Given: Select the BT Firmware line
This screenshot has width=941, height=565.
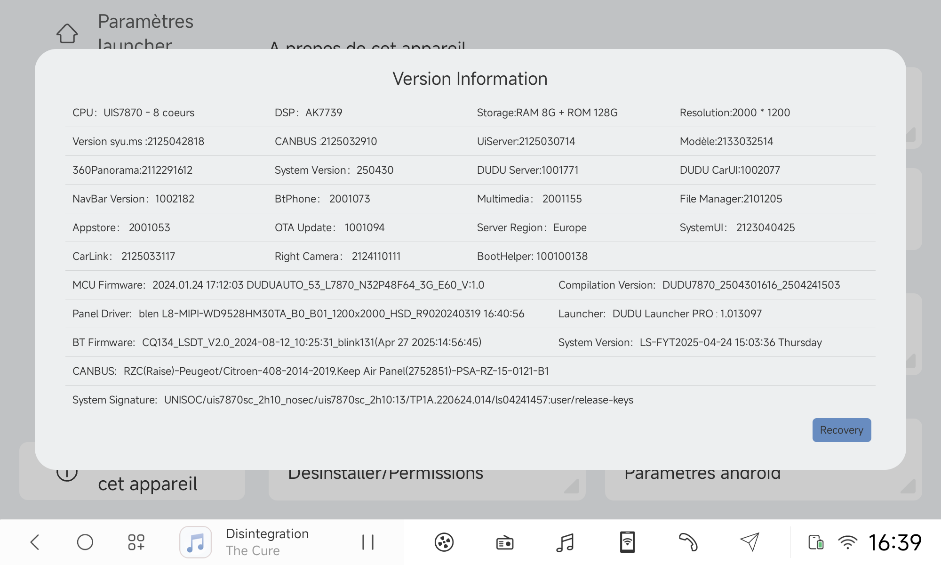Looking at the screenshot, I should [x=277, y=342].
